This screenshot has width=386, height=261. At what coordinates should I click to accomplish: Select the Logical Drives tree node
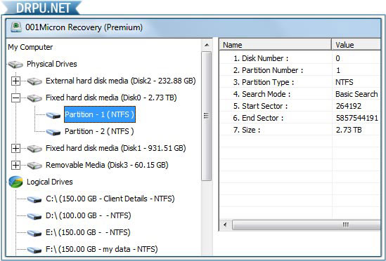(x=50, y=182)
